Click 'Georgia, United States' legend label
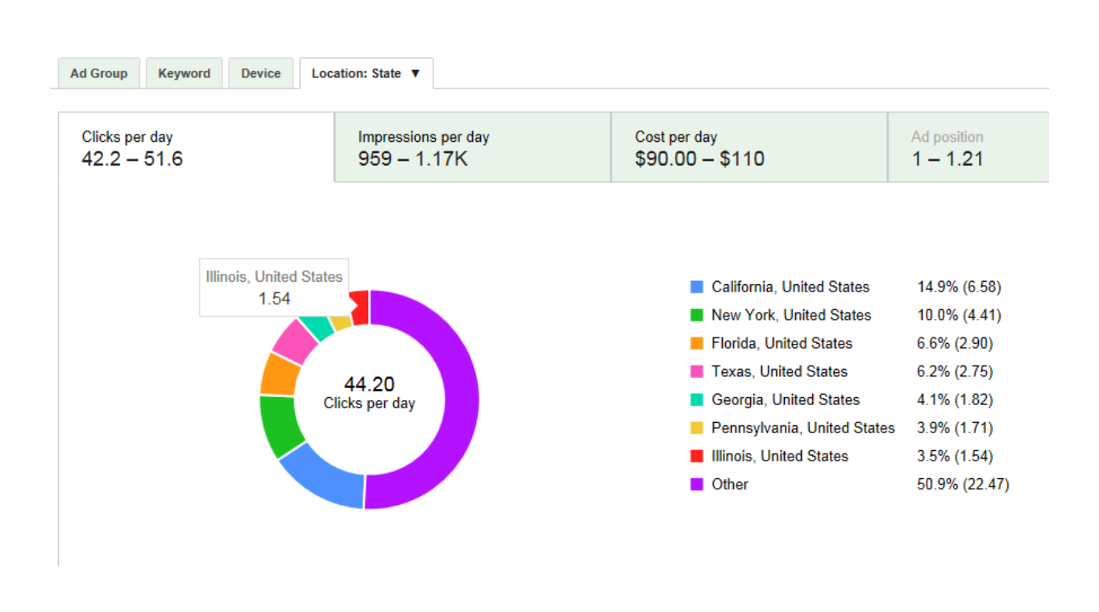Screen dimensions: 1099x612 (786, 399)
